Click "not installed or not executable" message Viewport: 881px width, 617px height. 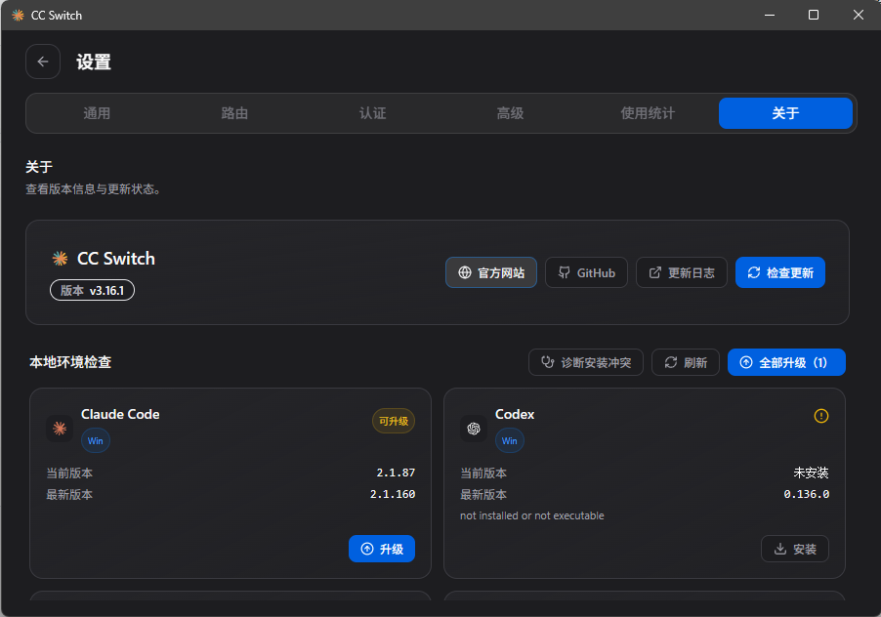click(x=532, y=515)
